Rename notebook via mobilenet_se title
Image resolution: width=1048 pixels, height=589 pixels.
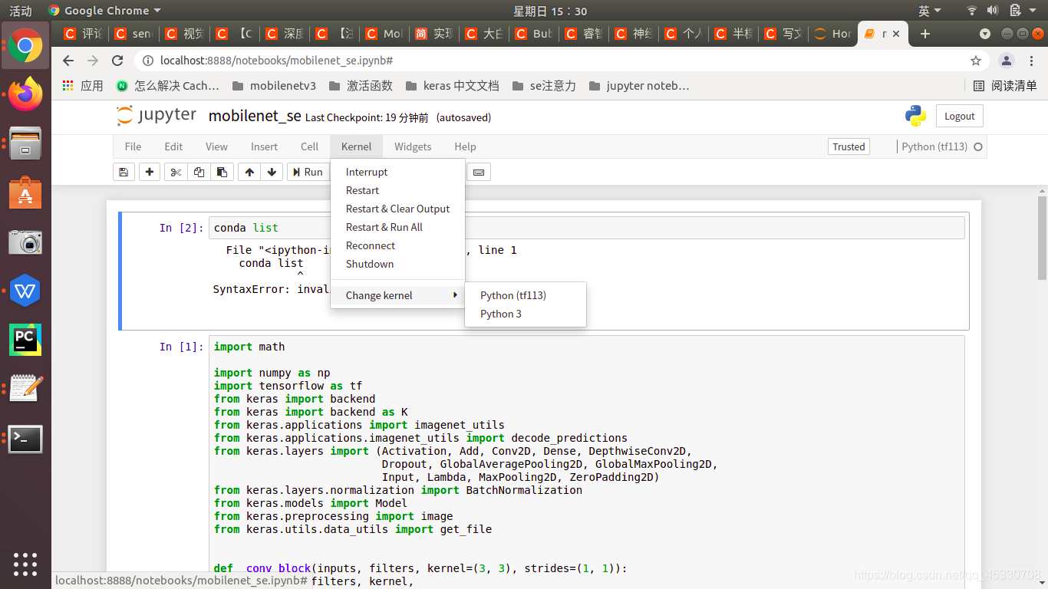coord(255,116)
